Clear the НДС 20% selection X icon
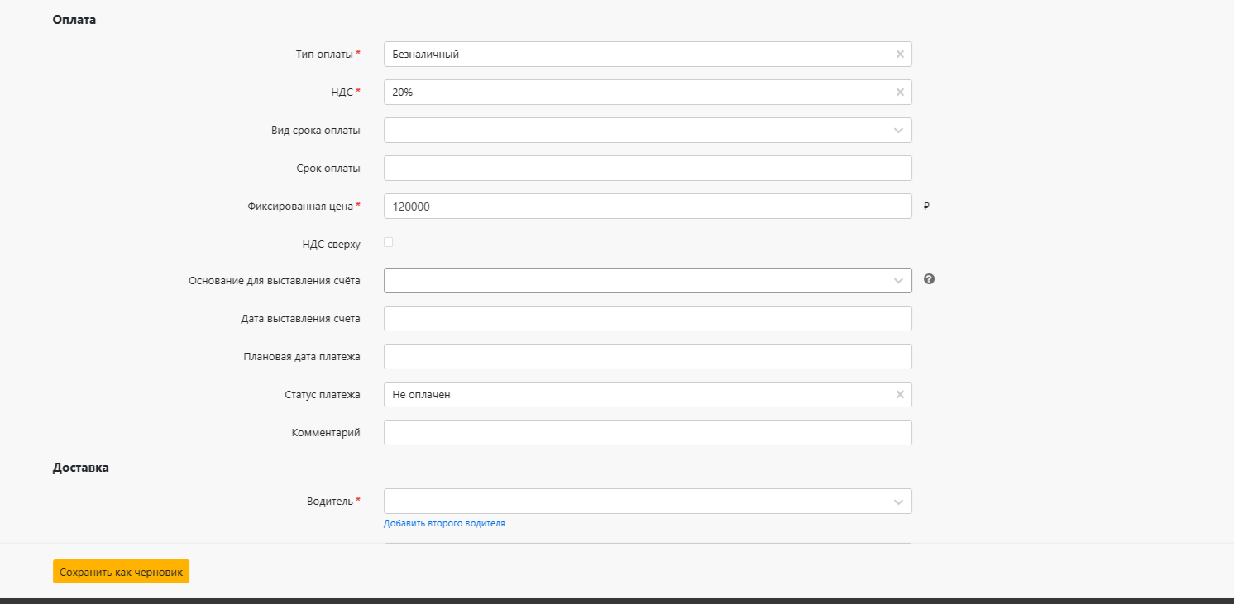The image size is (1234, 604). tap(900, 93)
